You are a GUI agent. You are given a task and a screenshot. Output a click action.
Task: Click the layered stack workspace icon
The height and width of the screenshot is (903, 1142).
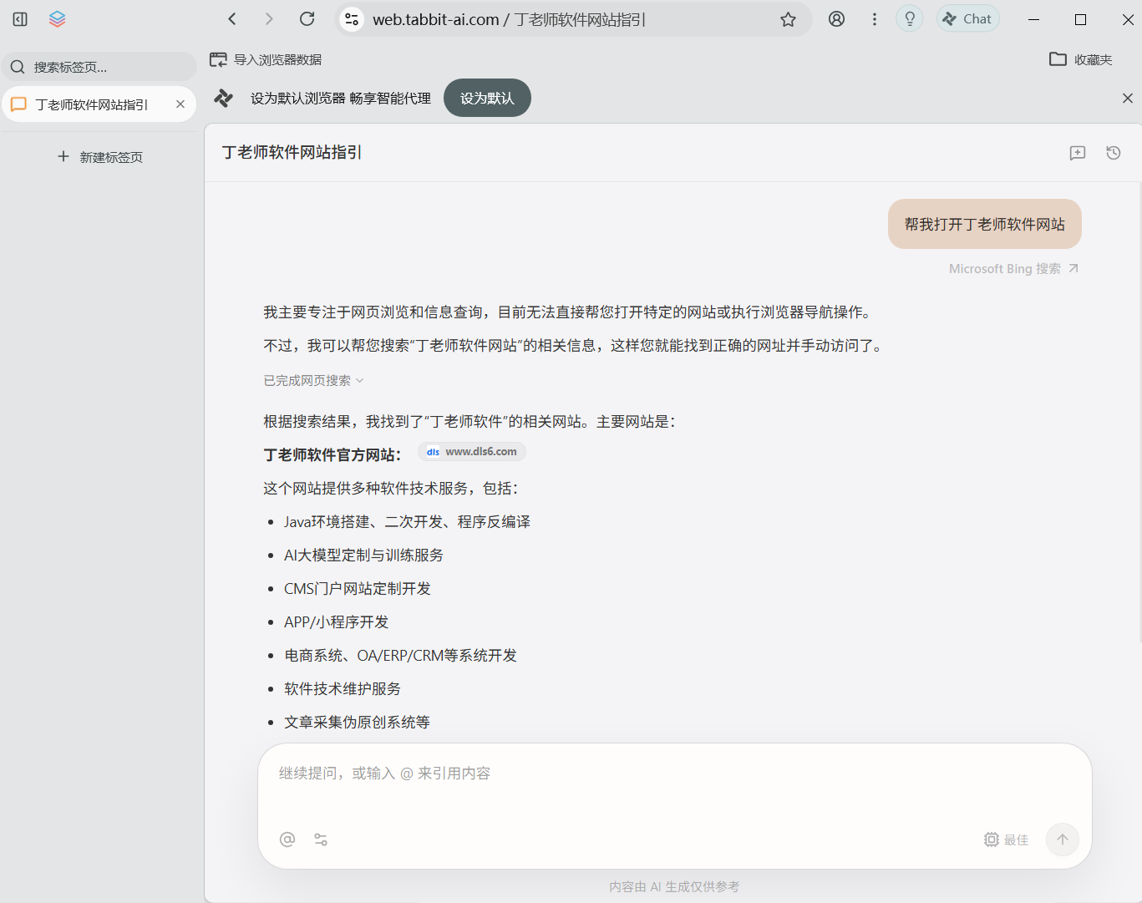pyautogui.click(x=57, y=19)
